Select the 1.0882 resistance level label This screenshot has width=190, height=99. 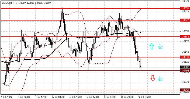(x=185, y=36)
